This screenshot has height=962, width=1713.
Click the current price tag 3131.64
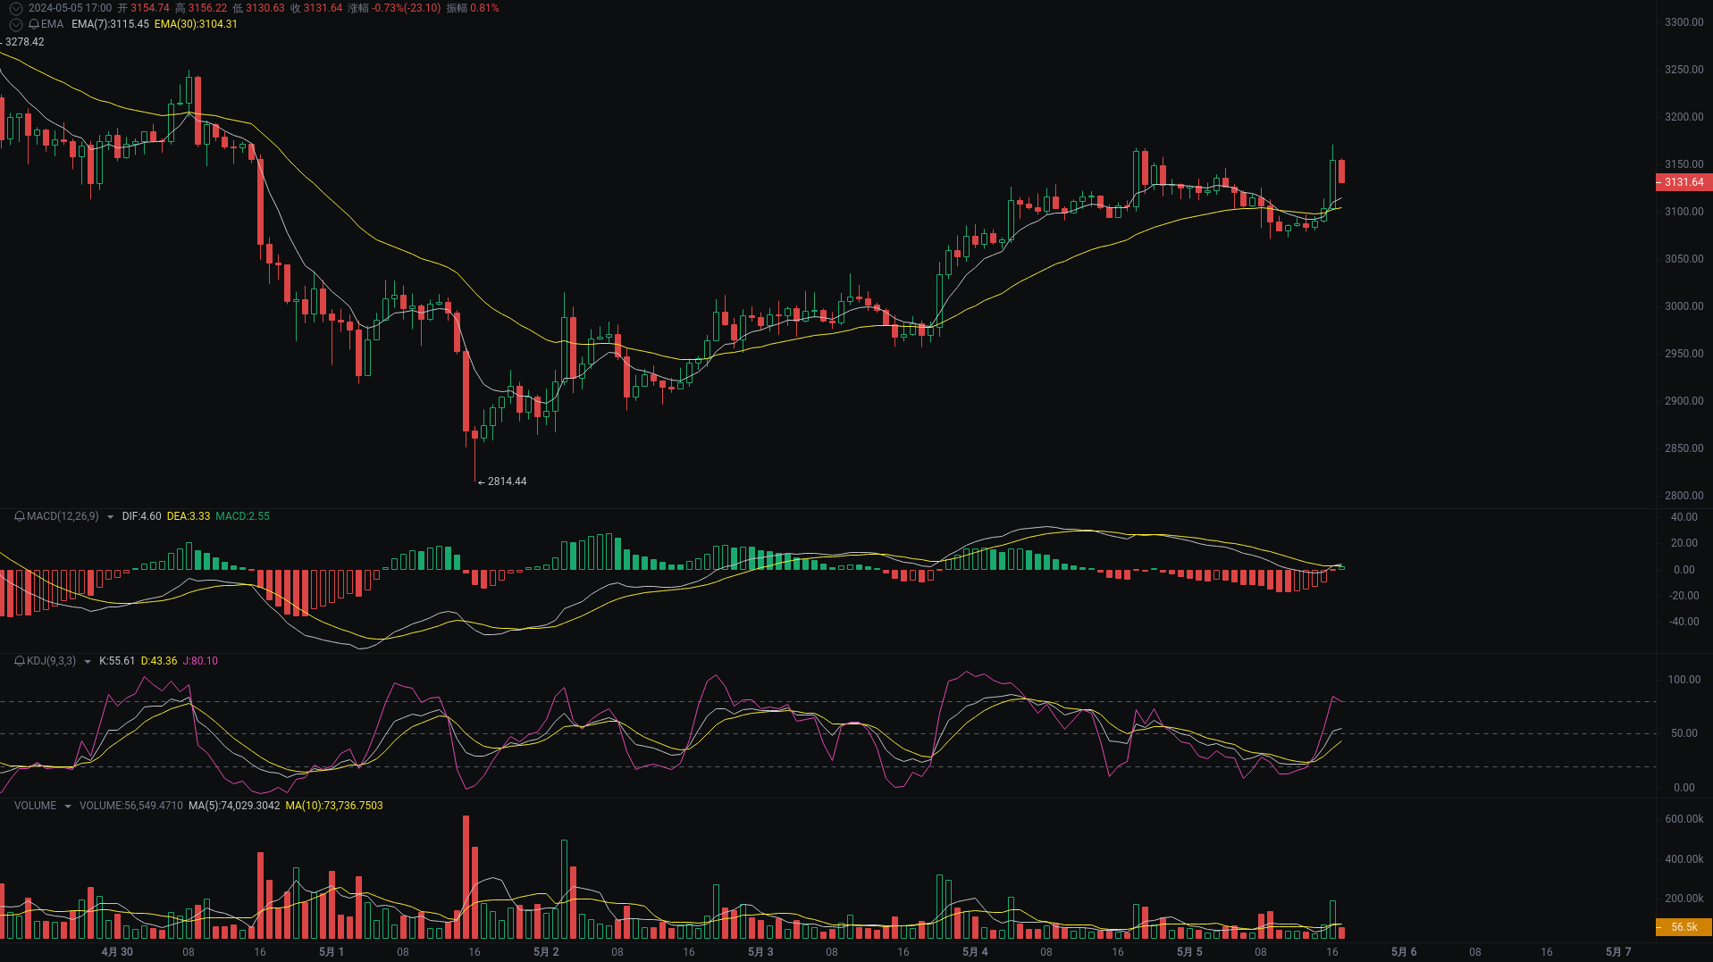[1683, 182]
